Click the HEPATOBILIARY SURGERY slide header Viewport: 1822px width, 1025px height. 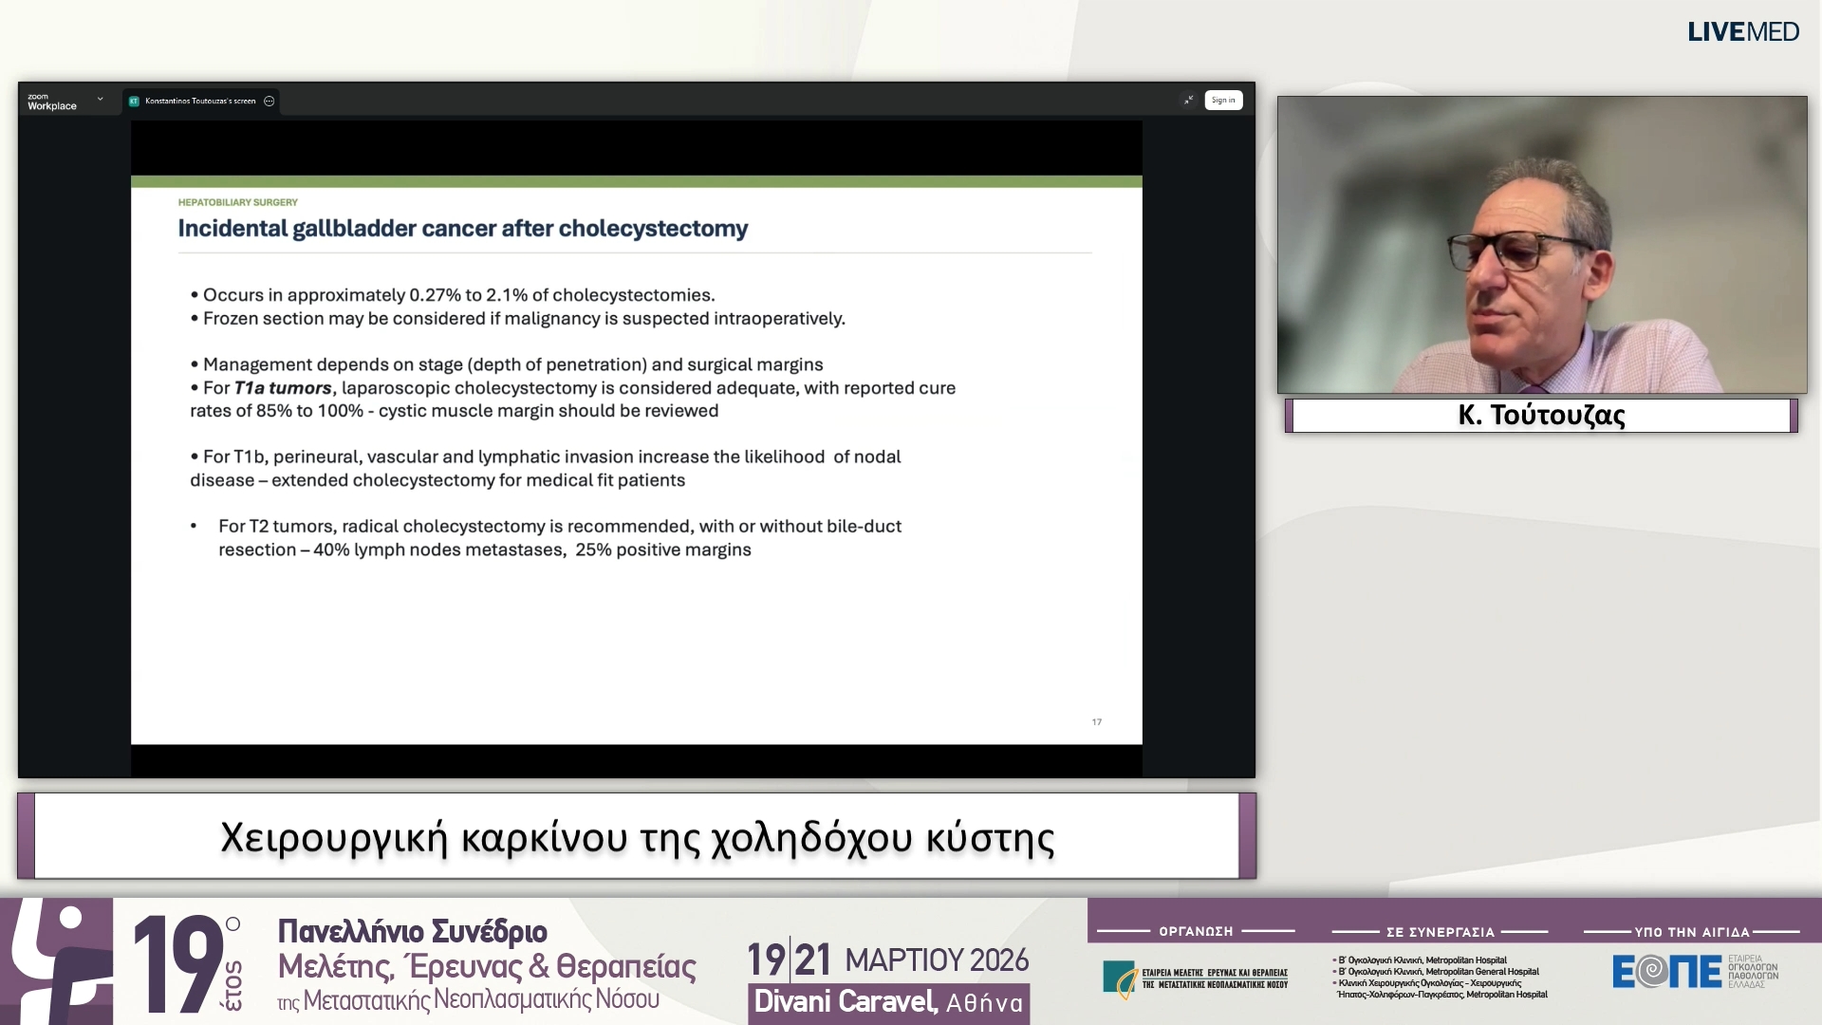[238, 202]
